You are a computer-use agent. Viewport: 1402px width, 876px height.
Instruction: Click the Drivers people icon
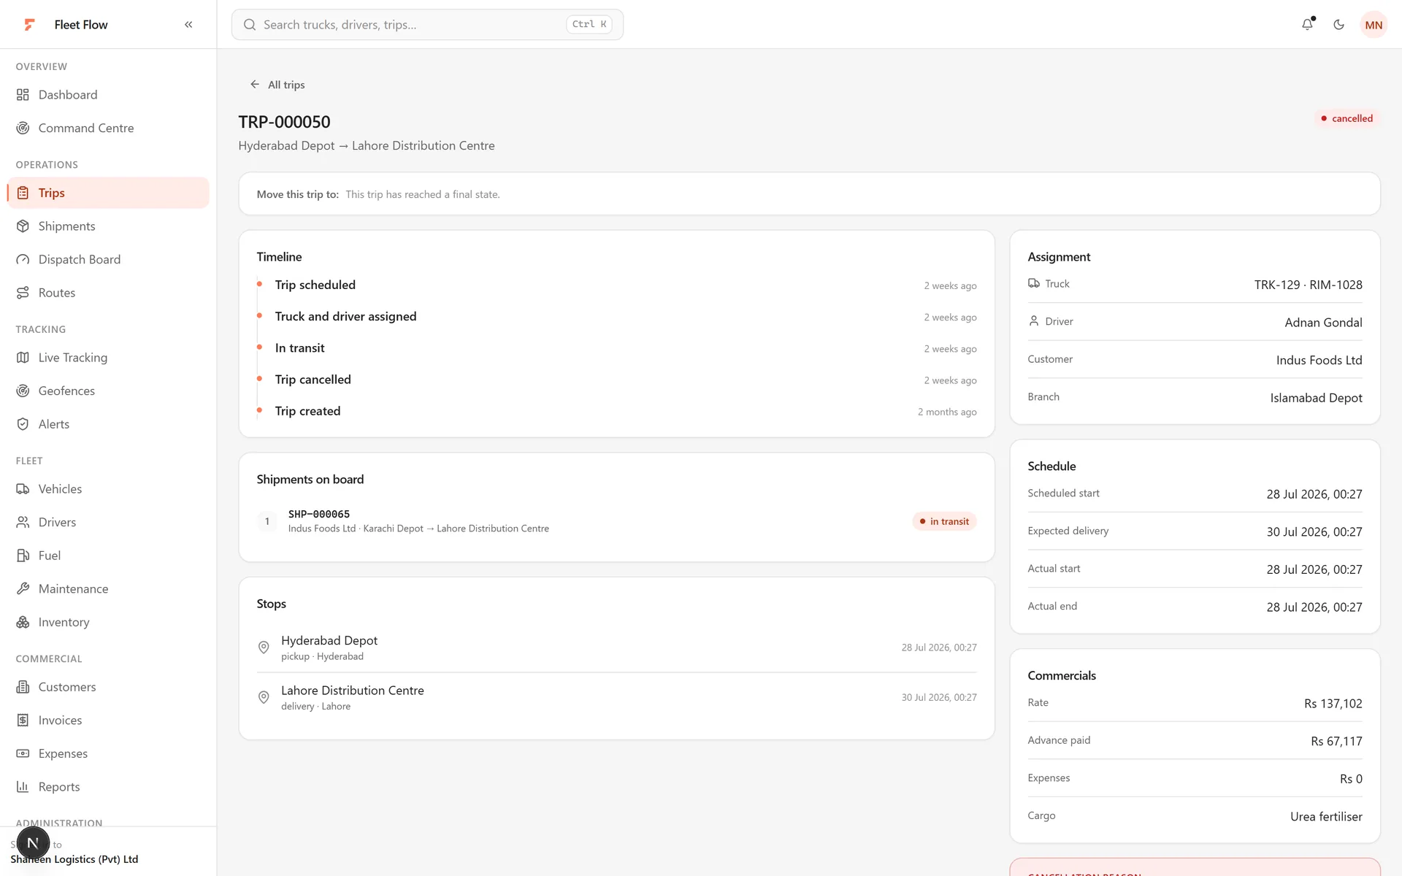(x=23, y=523)
